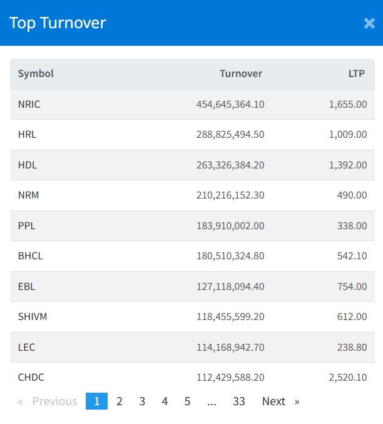
Task: Click the BHCL symbol
Action: point(31,256)
